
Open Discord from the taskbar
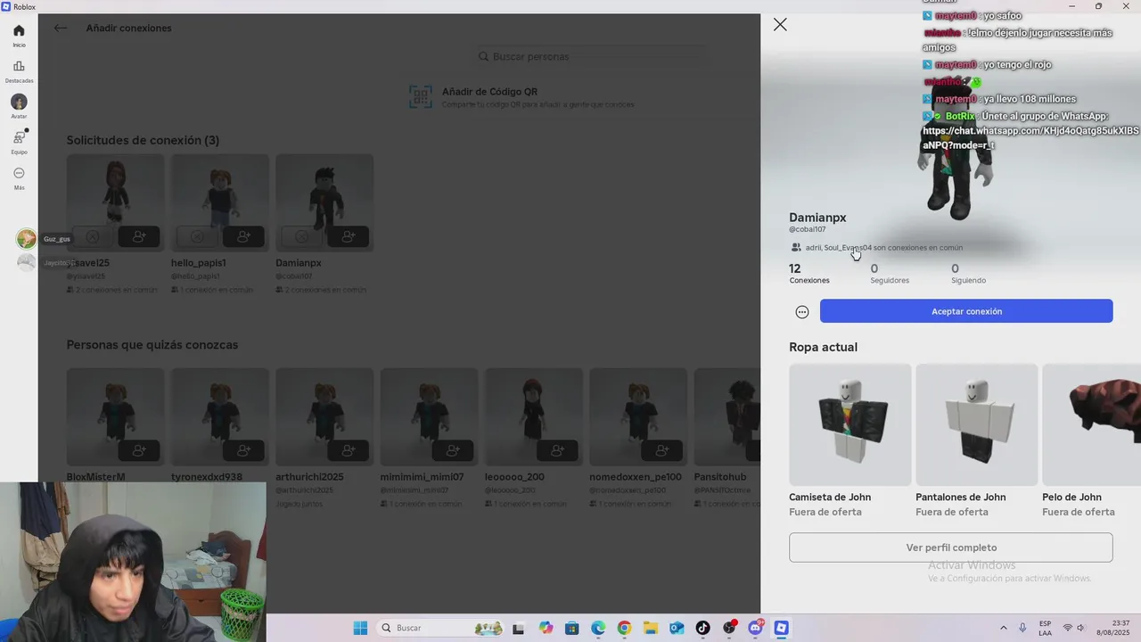click(755, 628)
